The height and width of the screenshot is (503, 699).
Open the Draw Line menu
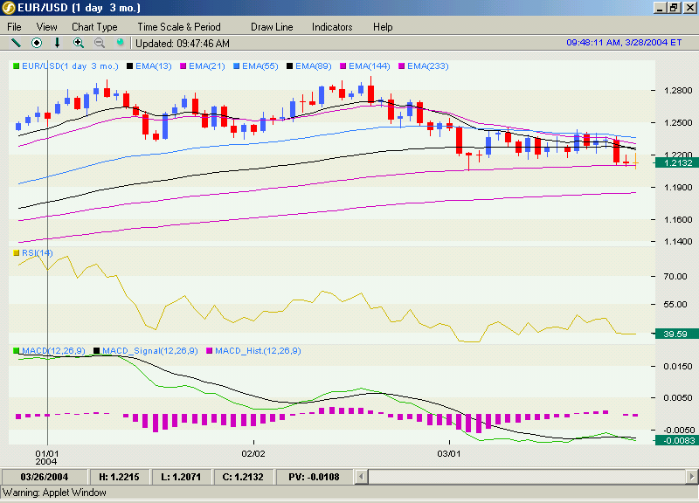click(272, 27)
